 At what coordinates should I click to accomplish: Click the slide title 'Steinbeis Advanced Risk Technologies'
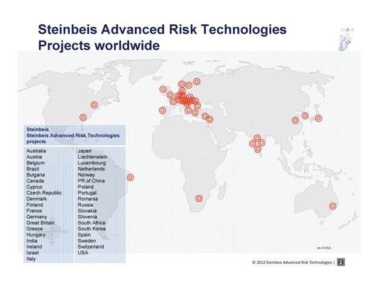pos(162,29)
